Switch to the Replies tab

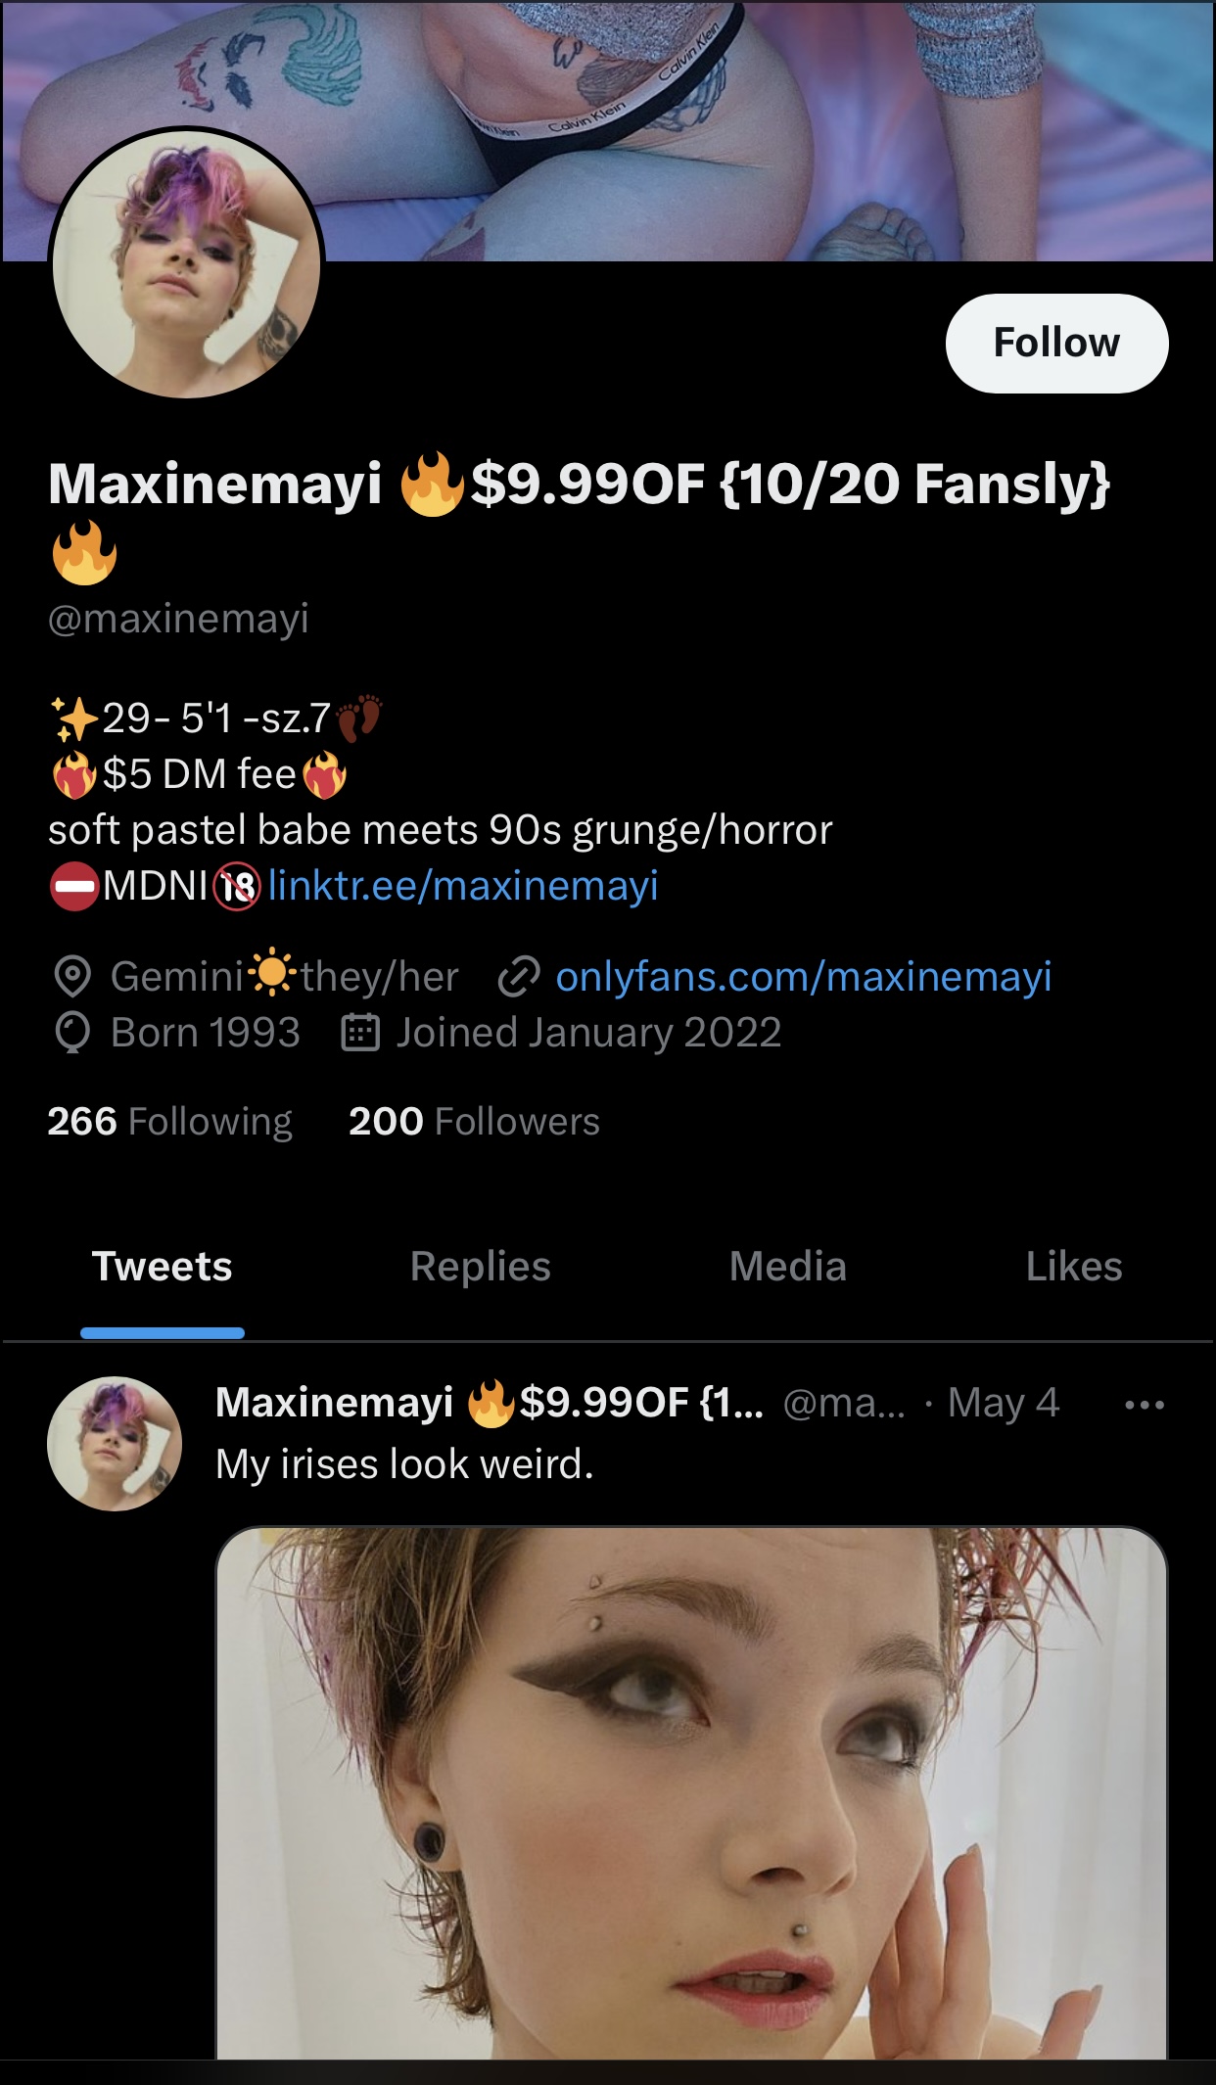pos(480,1267)
